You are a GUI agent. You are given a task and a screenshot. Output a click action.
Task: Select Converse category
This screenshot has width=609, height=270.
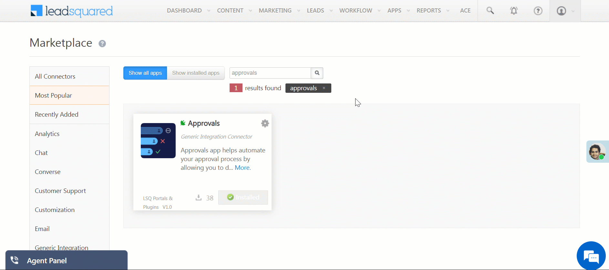[69, 172]
